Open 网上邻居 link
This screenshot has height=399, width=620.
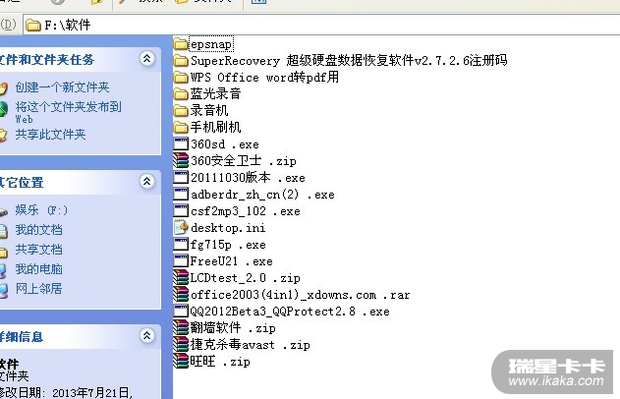point(38,289)
